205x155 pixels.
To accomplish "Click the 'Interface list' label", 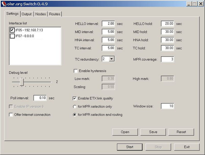I will pos(18,23).
